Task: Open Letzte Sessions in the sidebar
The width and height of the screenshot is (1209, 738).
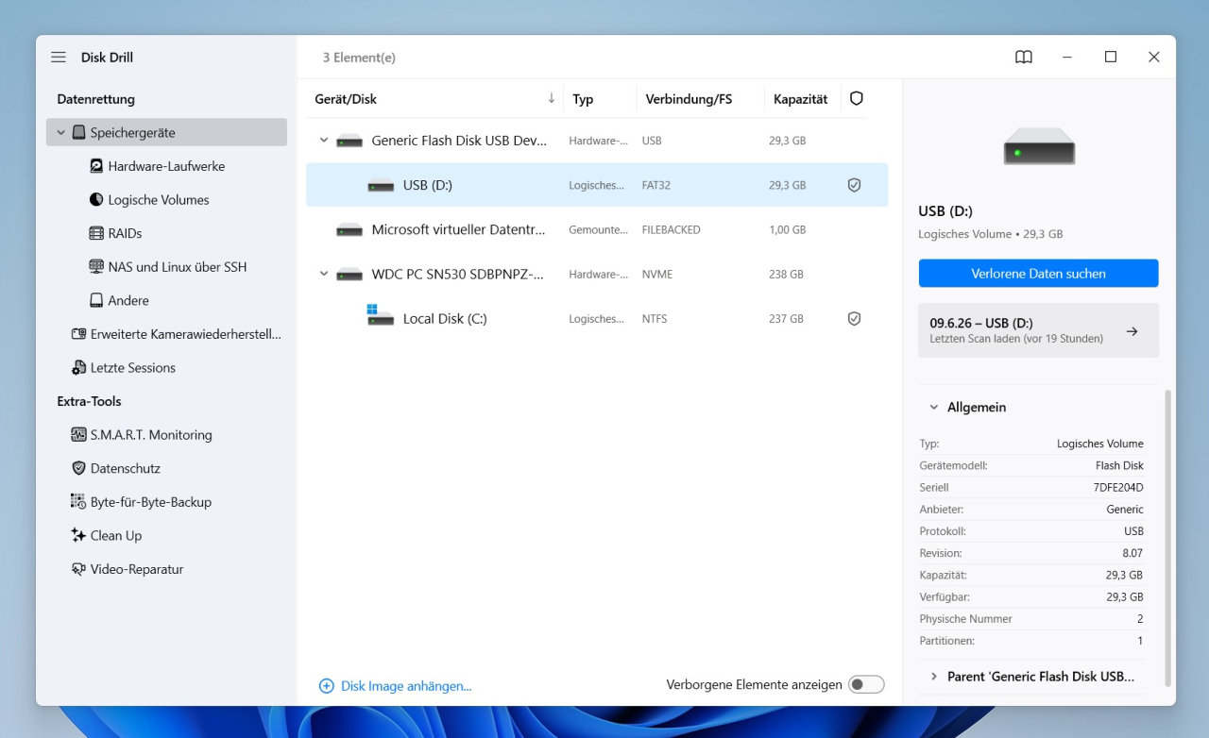Action: pyautogui.click(x=133, y=368)
